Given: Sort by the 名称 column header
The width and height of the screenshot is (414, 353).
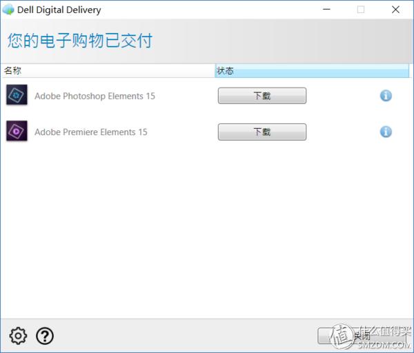Looking at the screenshot, I should [x=109, y=71].
